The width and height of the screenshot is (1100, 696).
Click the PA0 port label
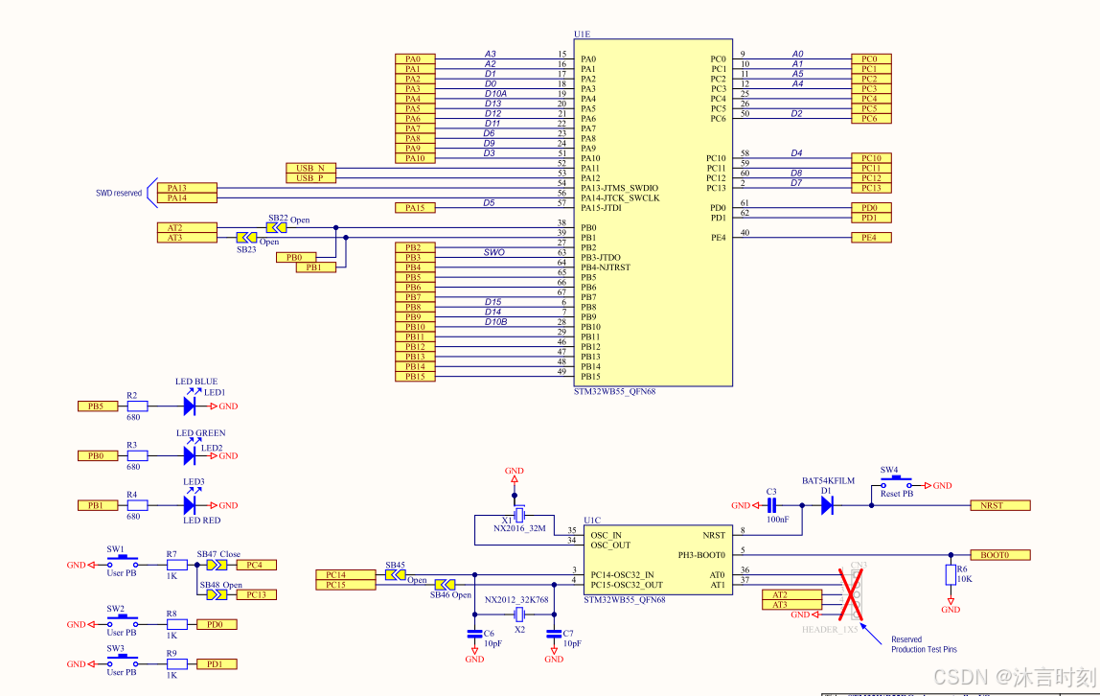pos(415,58)
